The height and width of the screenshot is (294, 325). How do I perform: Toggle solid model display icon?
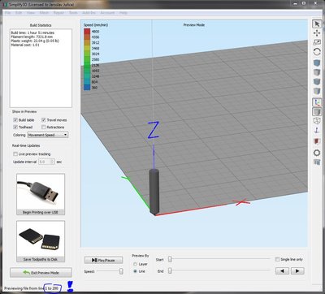[x=317, y=111]
